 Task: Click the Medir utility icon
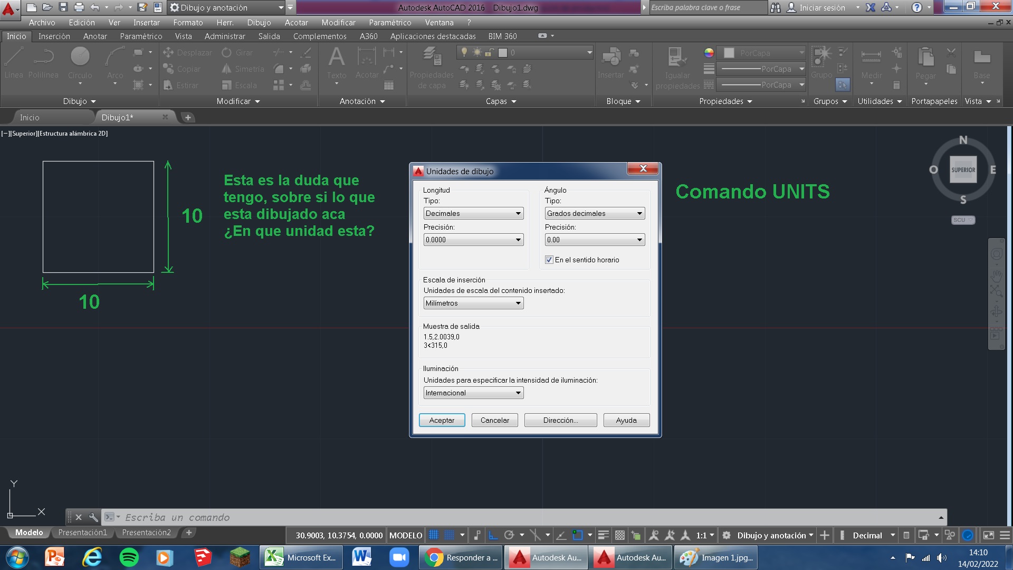871,57
